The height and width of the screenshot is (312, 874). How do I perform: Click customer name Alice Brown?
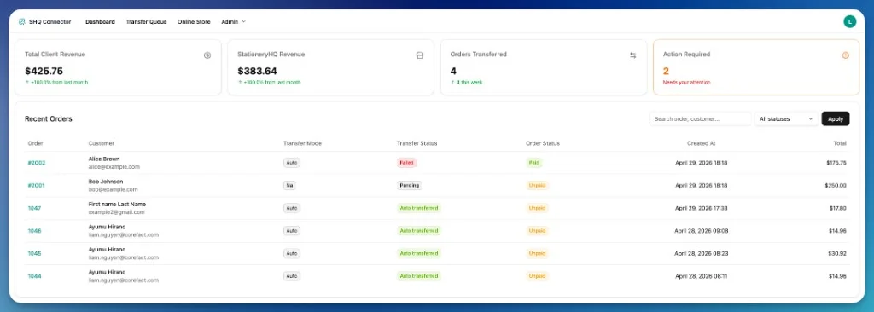coord(103,159)
